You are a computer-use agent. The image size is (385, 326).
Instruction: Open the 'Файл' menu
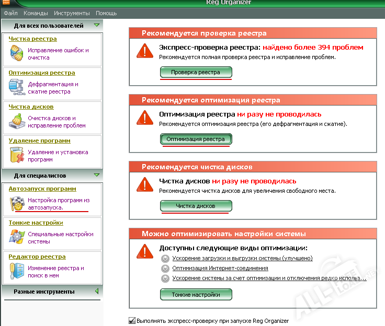(x=10, y=13)
